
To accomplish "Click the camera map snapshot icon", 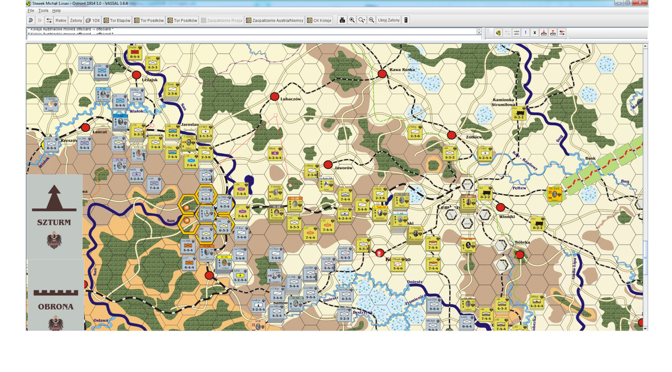I will click(x=342, y=20).
